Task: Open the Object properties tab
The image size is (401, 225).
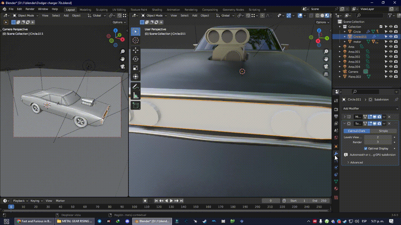Action: click(336, 147)
